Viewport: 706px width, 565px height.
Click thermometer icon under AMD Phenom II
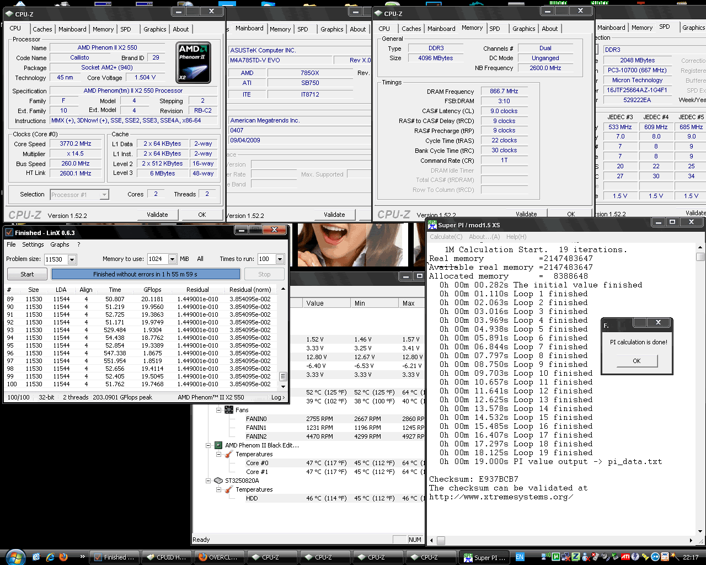(229, 454)
